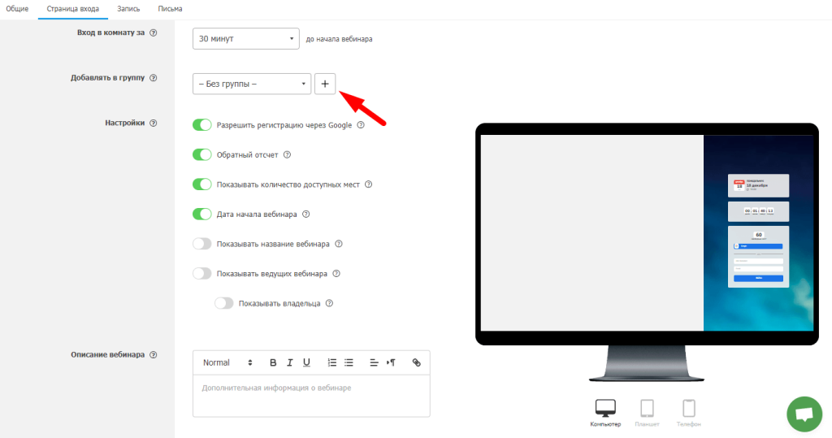Click help icon for Дата начала вебинара
Screen dimensions: 832x438
click(306, 215)
